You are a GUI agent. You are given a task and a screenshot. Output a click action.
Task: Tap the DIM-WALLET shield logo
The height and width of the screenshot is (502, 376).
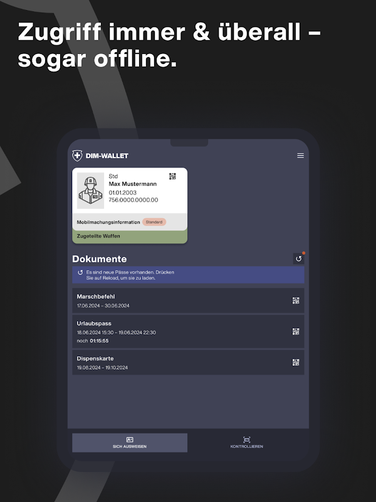click(x=77, y=156)
